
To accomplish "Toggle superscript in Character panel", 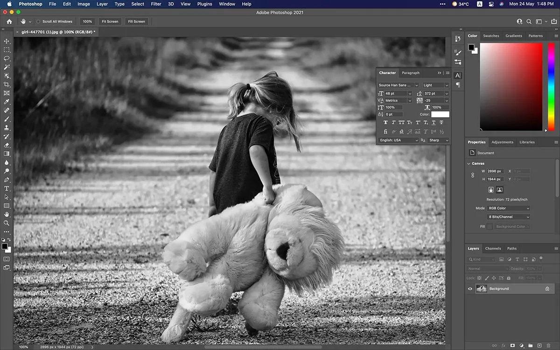I will 418,123.
